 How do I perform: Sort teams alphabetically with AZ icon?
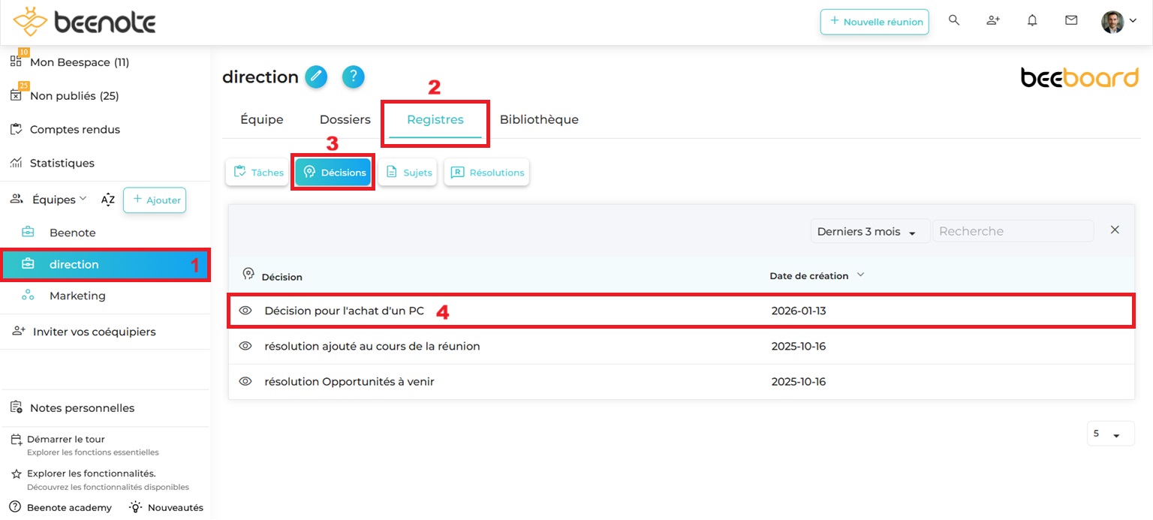pyautogui.click(x=108, y=200)
